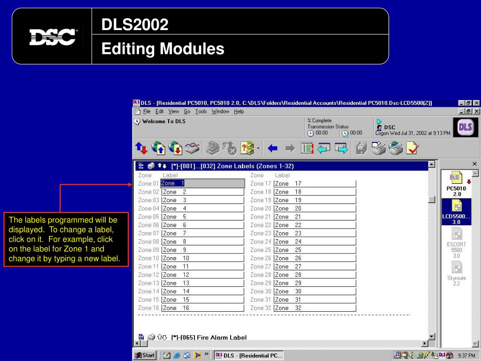Click the speaker volume tray icon
Image resolution: width=481 pixels, height=361 pixels.
(x=411, y=355)
